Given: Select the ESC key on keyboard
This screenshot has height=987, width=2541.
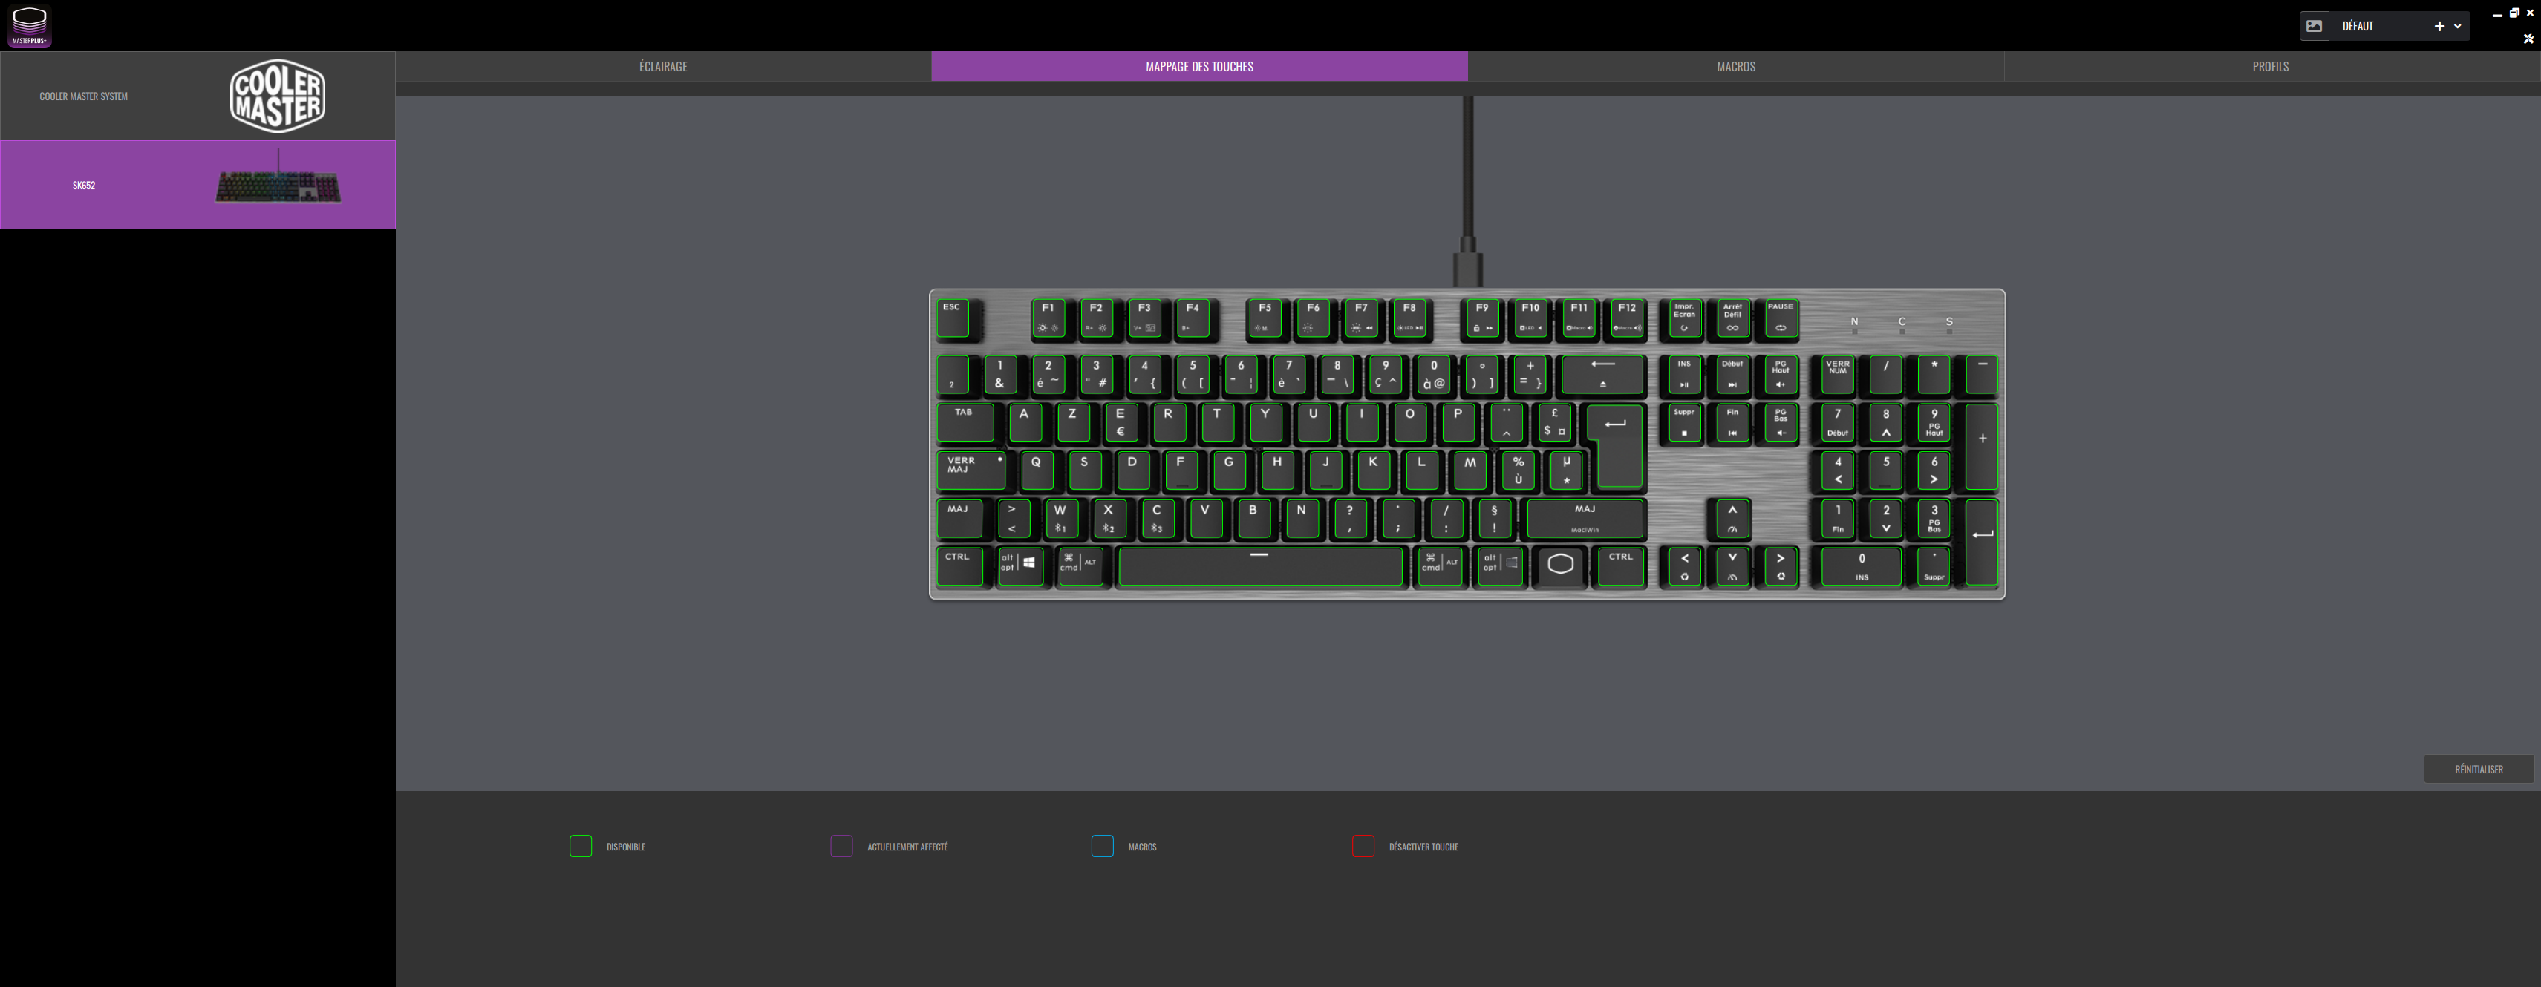Looking at the screenshot, I should (953, 318).
